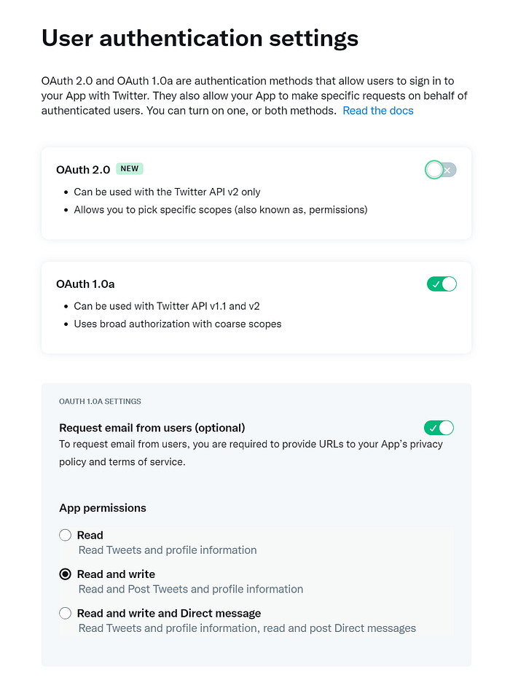Open the Read the docs link
Viewport: 510px width, 680px height.
coord(378,111)
